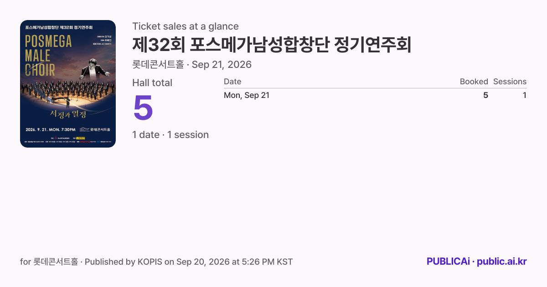Click the '1 date · 1 session' summary text
Viewport: 547px width, 287px height.
[170, 135]
